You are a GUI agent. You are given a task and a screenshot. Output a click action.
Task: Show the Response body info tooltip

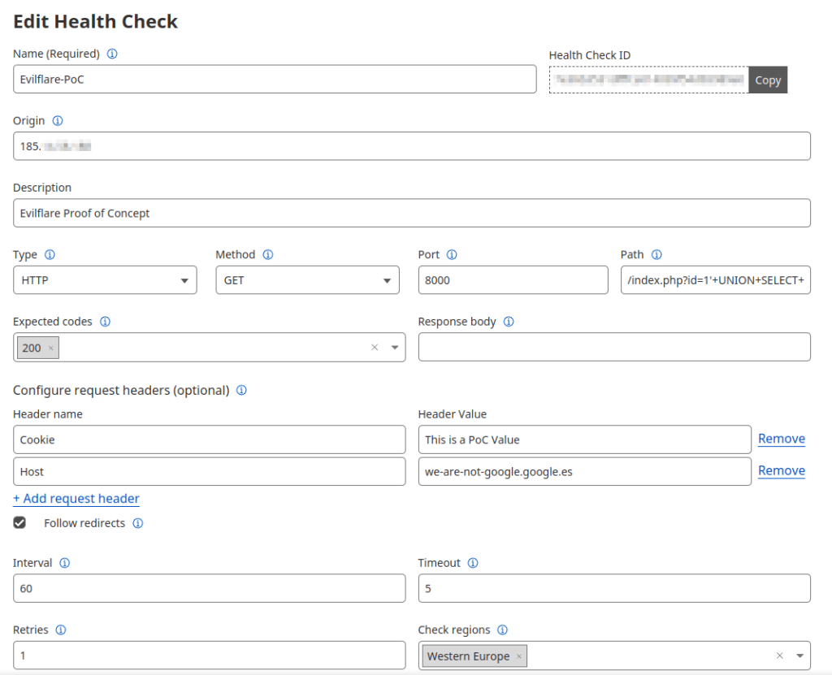[x=509, y=322]
